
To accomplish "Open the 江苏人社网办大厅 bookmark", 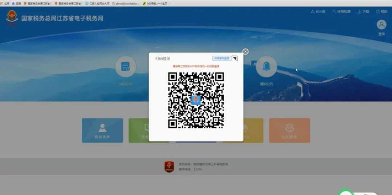I will pyautogui.click(x=97, y=4).
